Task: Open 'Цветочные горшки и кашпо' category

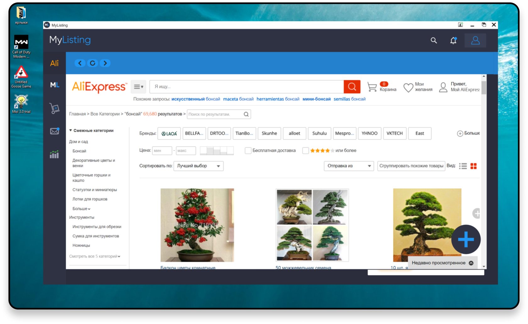Action: click(x=91, y=178)
